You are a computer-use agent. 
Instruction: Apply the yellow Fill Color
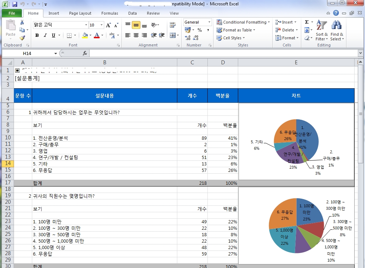tap(85, 35)
